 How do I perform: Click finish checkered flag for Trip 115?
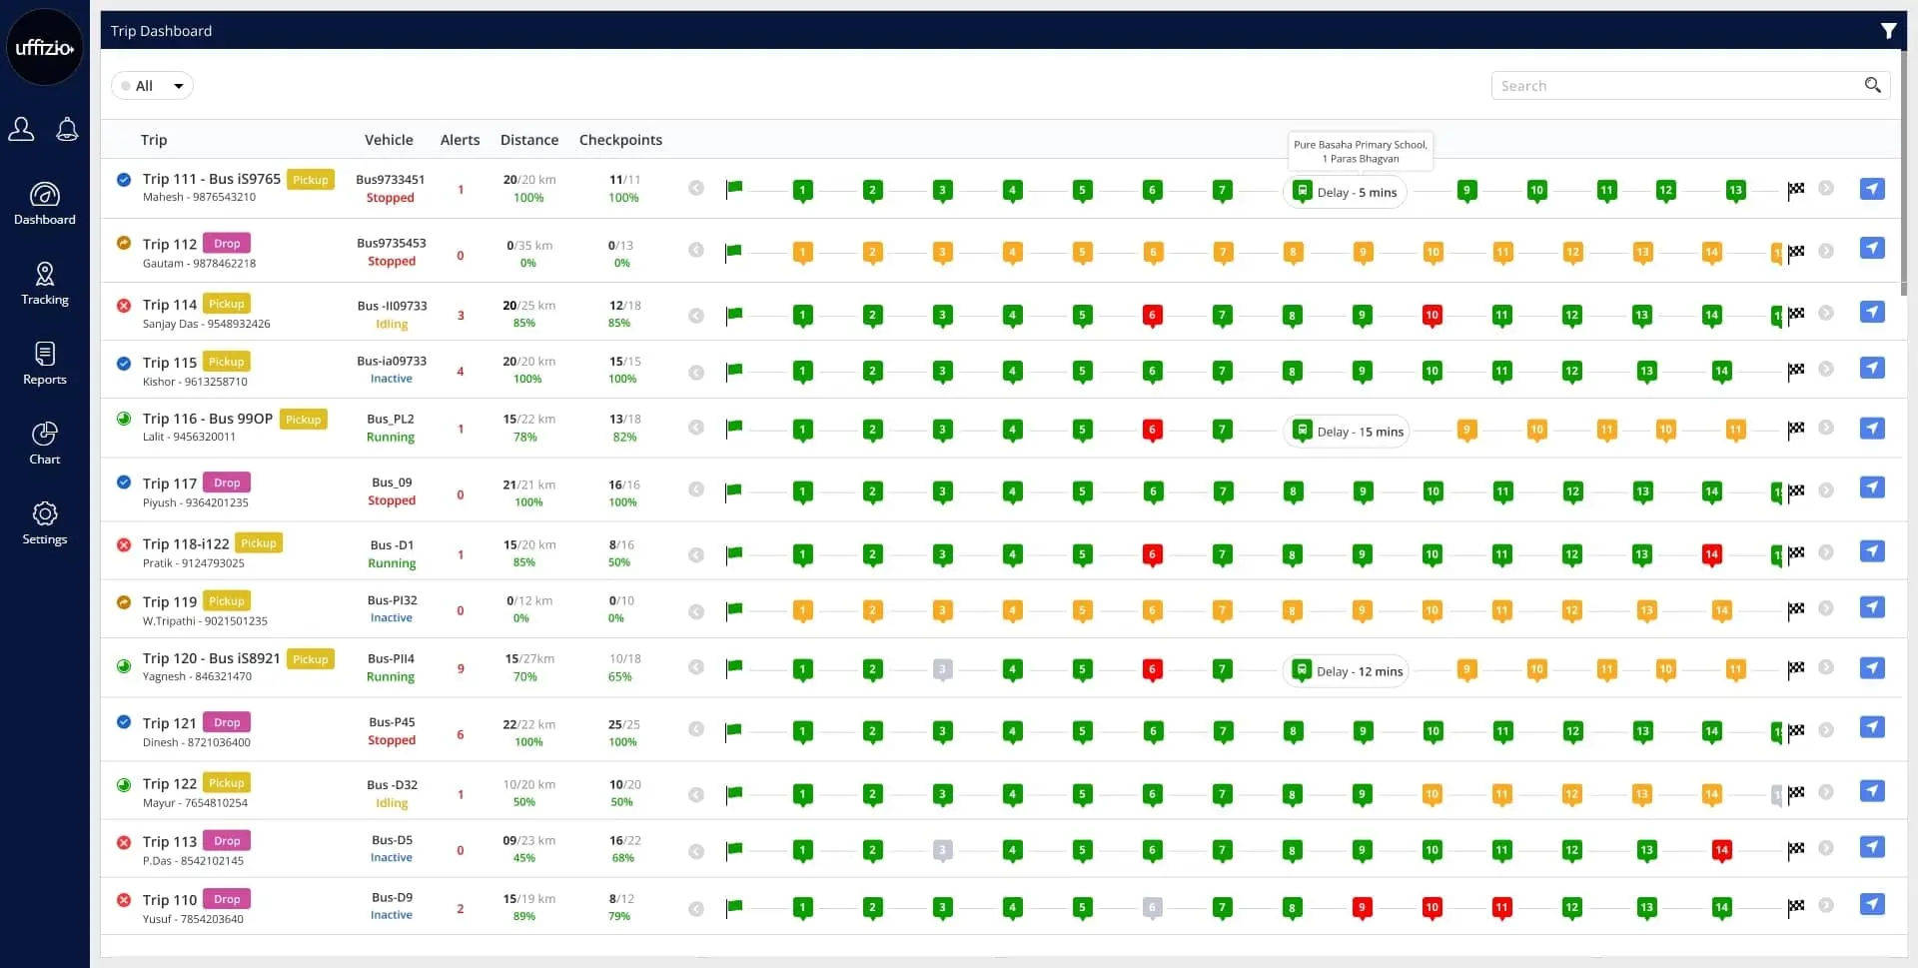1795,371
